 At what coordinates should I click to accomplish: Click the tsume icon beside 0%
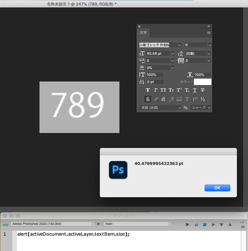tap(142, 68)
